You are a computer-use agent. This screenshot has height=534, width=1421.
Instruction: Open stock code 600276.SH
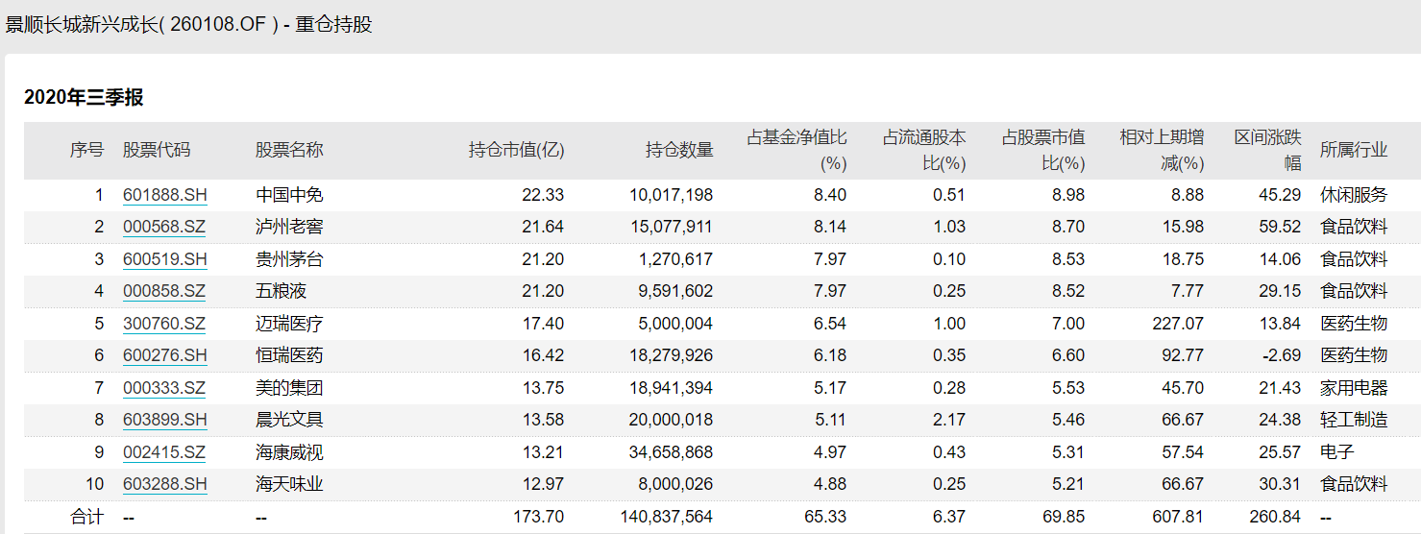[164, 355]
